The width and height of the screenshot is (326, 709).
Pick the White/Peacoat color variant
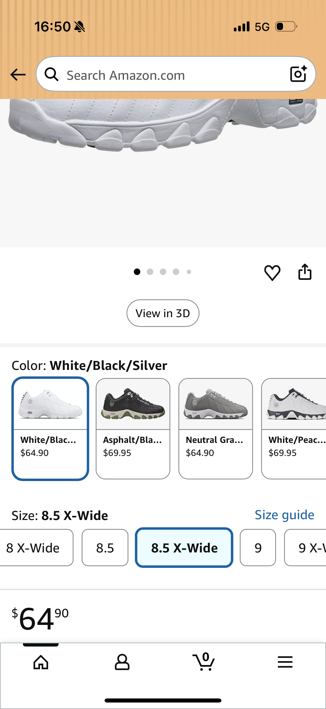tap(294, 429)
